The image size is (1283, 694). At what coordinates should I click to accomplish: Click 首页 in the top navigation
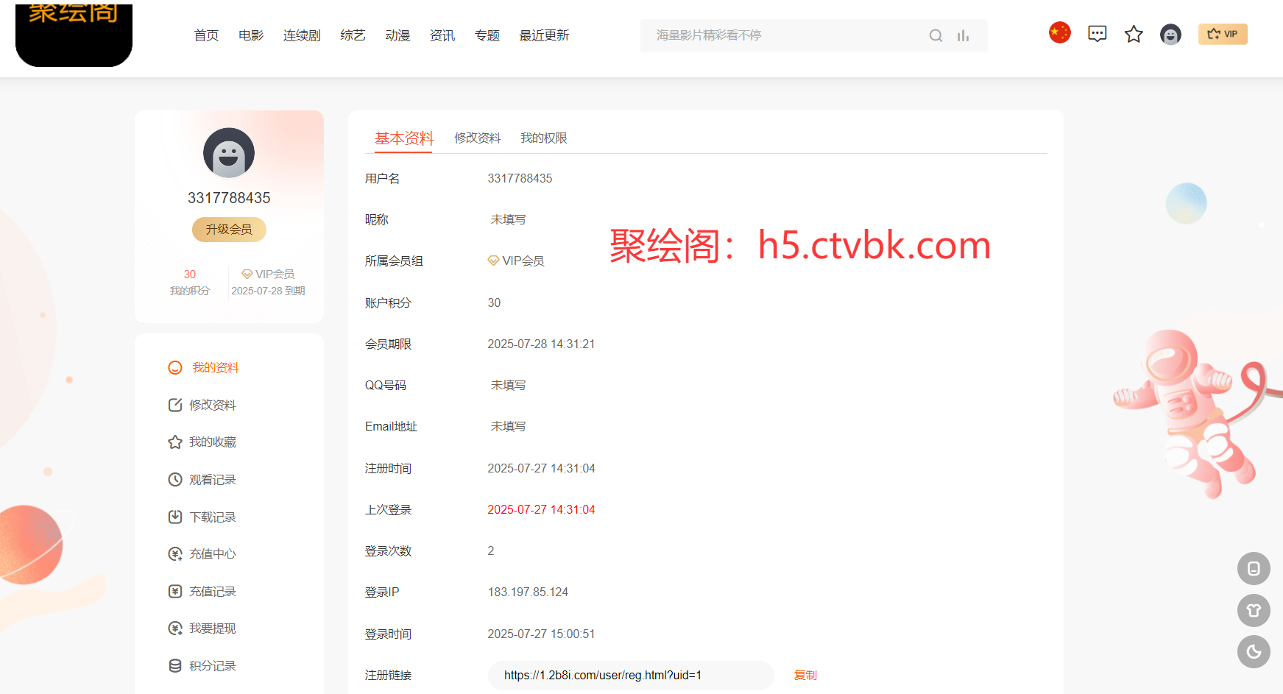pyautogui.click(x=206, y=35)
